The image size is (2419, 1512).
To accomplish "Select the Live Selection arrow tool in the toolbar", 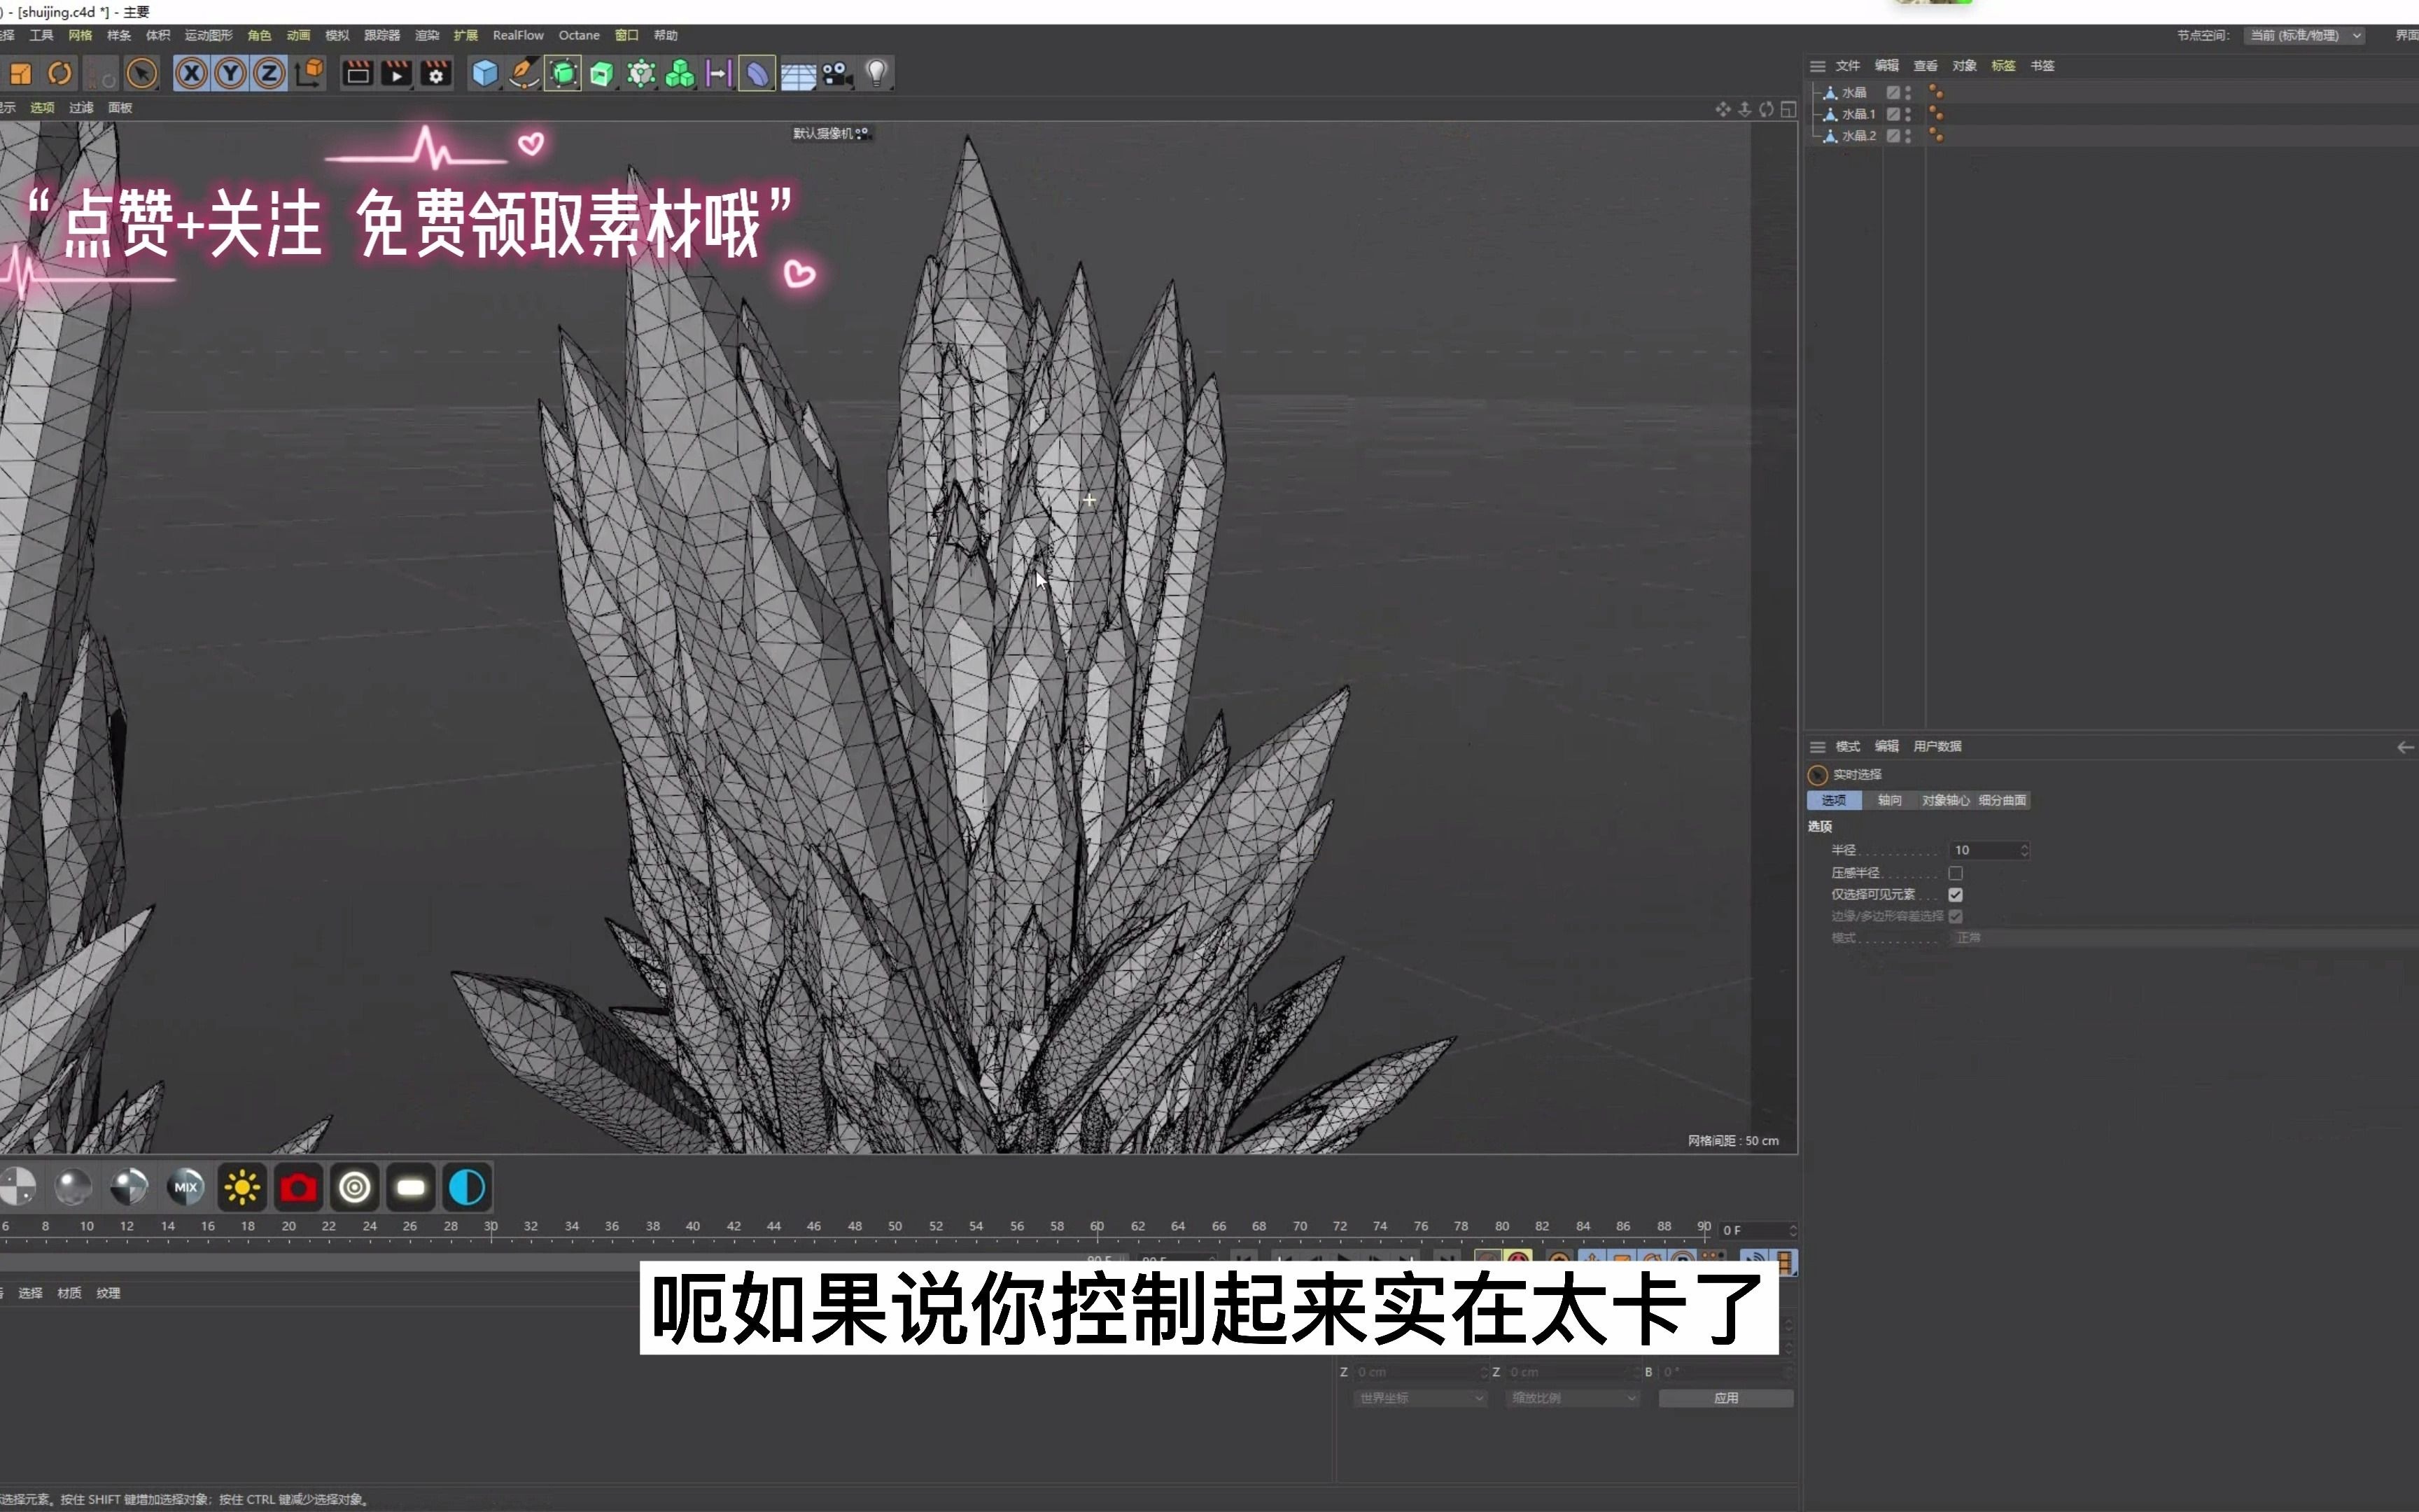I will pyautogui.click(x=143, y=73).
